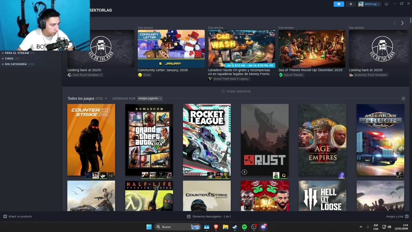The height and width of the screenshot is (232, 412).
Task: Select the football game cover with two players
Action: click(x=265, y=196)
